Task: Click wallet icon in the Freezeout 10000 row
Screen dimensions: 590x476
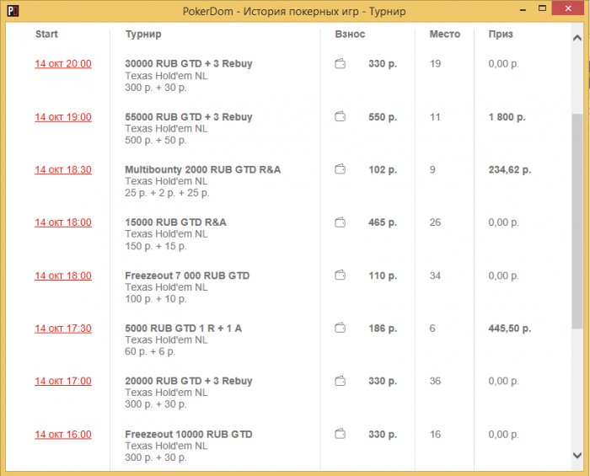Action: (x=341, y=434)
